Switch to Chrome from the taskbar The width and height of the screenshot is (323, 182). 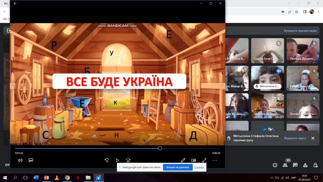(x=67, y=178)
